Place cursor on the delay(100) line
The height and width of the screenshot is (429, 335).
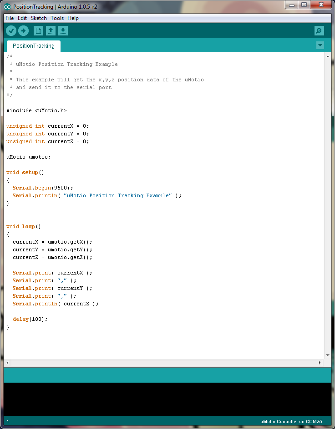click(30, 319)
